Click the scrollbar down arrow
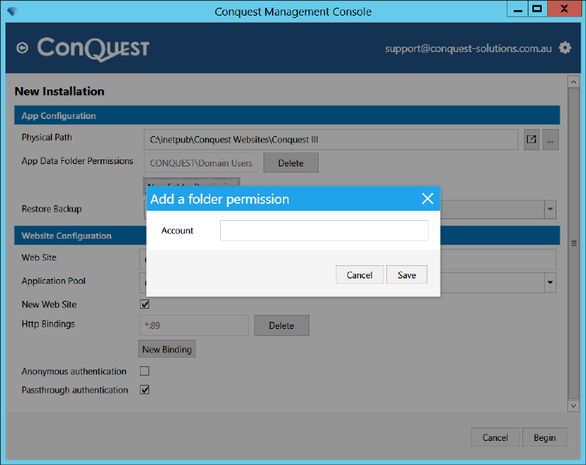586x465 pixels. coord(574,406)
